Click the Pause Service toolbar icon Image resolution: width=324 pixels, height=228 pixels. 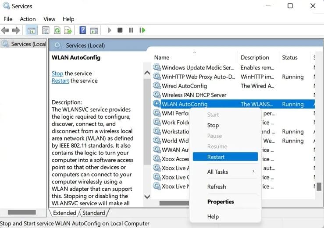point(131,30)
